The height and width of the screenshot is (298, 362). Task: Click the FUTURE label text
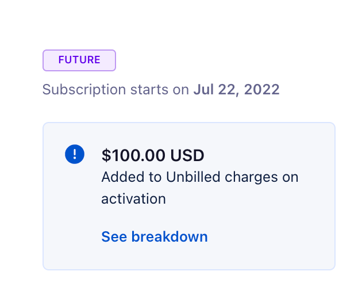pyautogui.click(x=79, y=60)
